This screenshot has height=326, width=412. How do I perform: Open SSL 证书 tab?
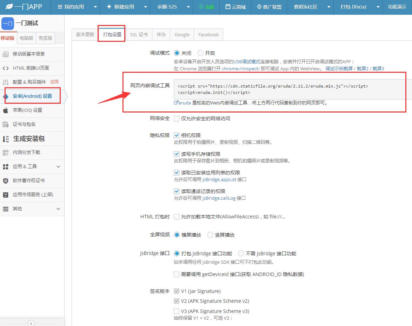tap(139, 34)
